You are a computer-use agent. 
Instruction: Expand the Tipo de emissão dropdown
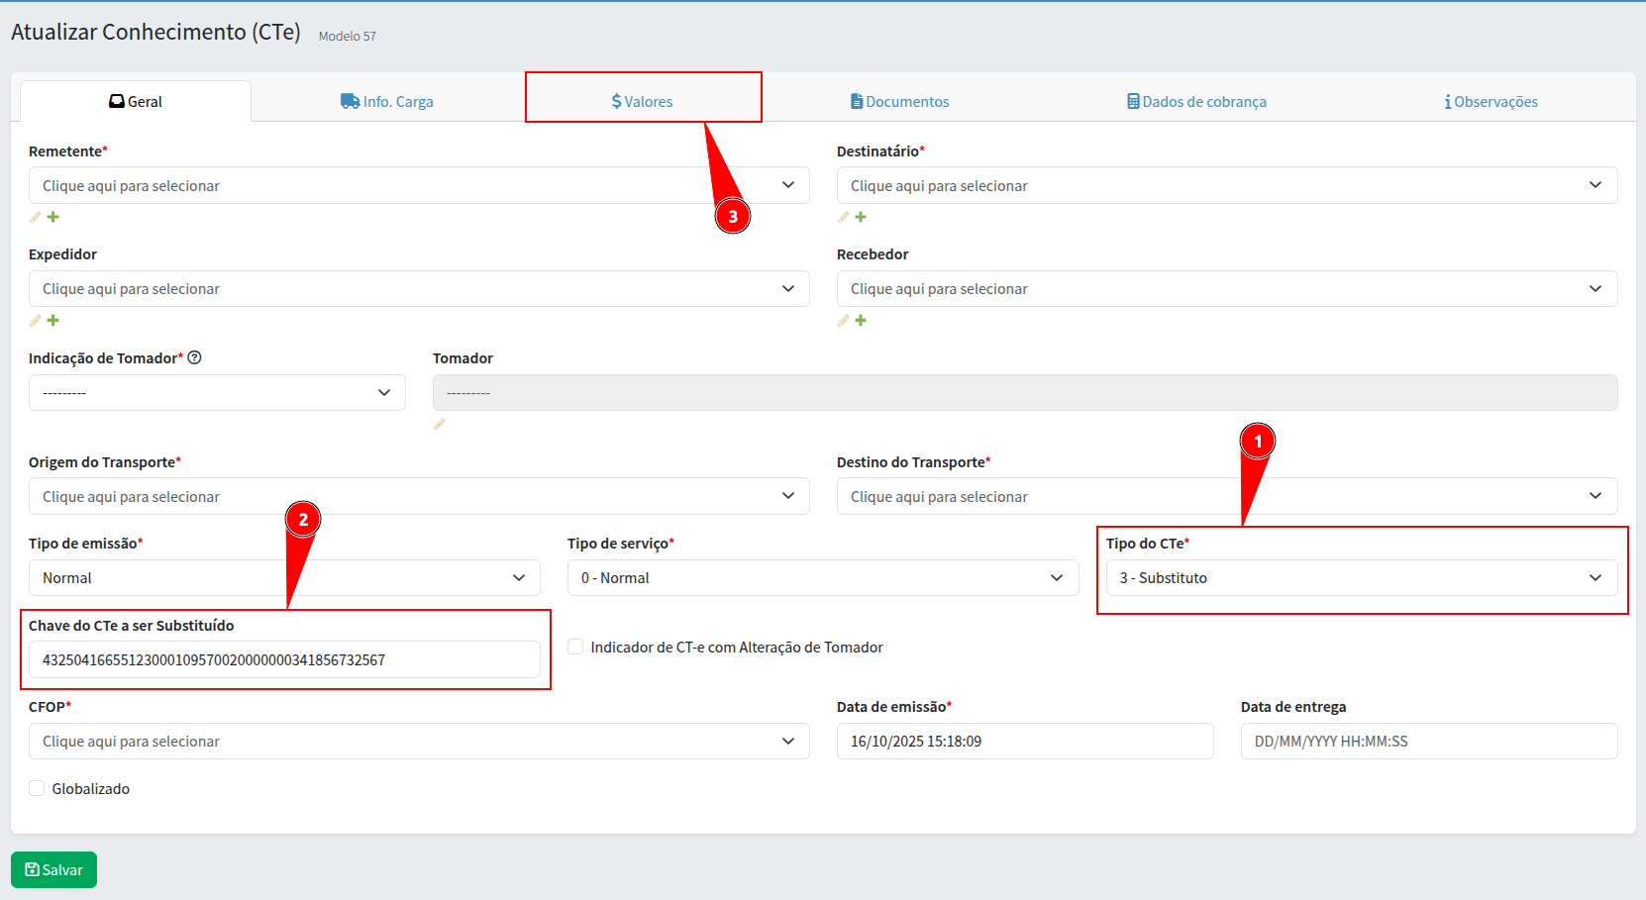click(284, 578)
